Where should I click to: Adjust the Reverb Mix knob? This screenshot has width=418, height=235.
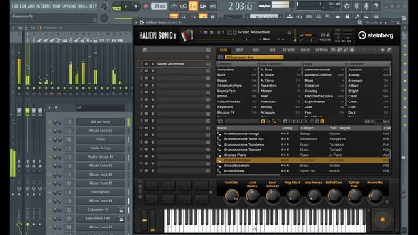375,196
